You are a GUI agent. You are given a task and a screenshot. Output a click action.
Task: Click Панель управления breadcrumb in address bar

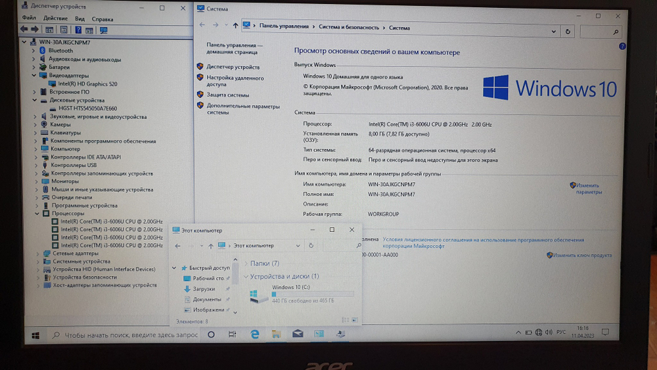click(284, 26)
